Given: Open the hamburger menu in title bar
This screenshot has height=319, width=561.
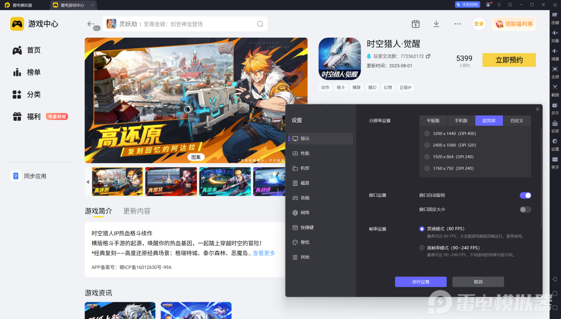Looking at the screenshot, I should click(x=500, y=4).
